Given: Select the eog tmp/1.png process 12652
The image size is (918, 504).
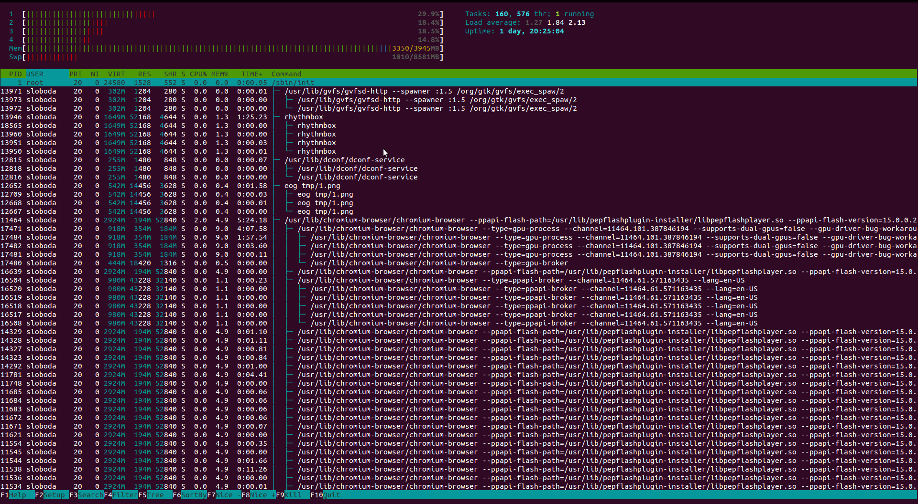Looking at the screenshot, I should click(459, 186).
